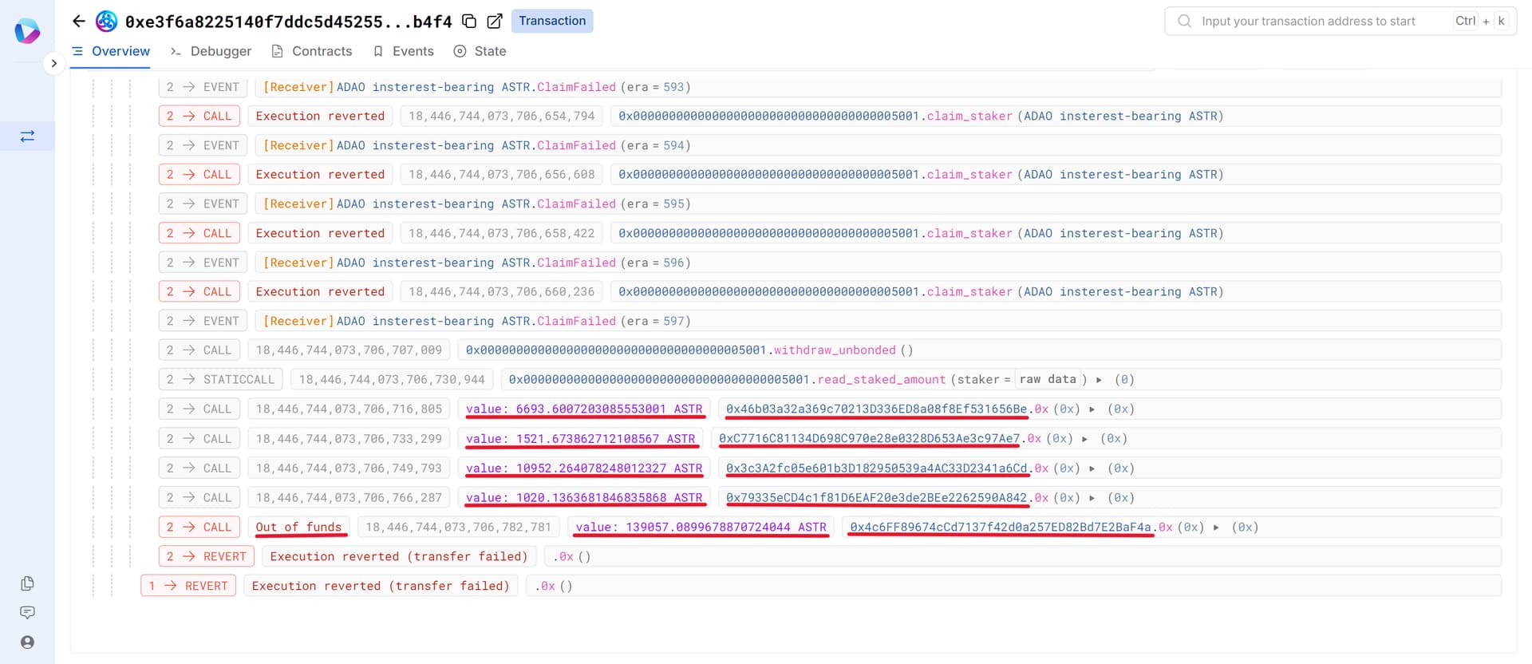Go back using the left arrow

tap(78, 22)
